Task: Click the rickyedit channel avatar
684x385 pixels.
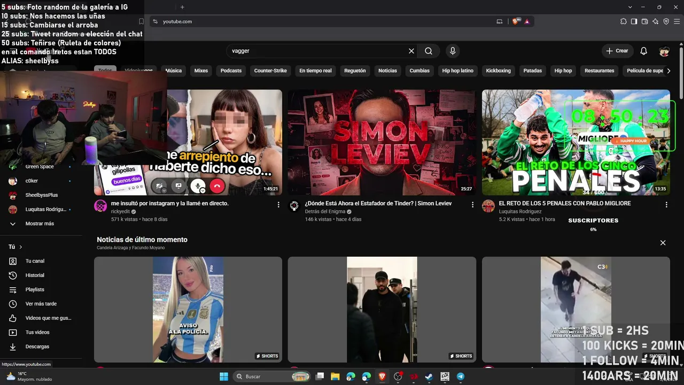Action: click(100, 206)
